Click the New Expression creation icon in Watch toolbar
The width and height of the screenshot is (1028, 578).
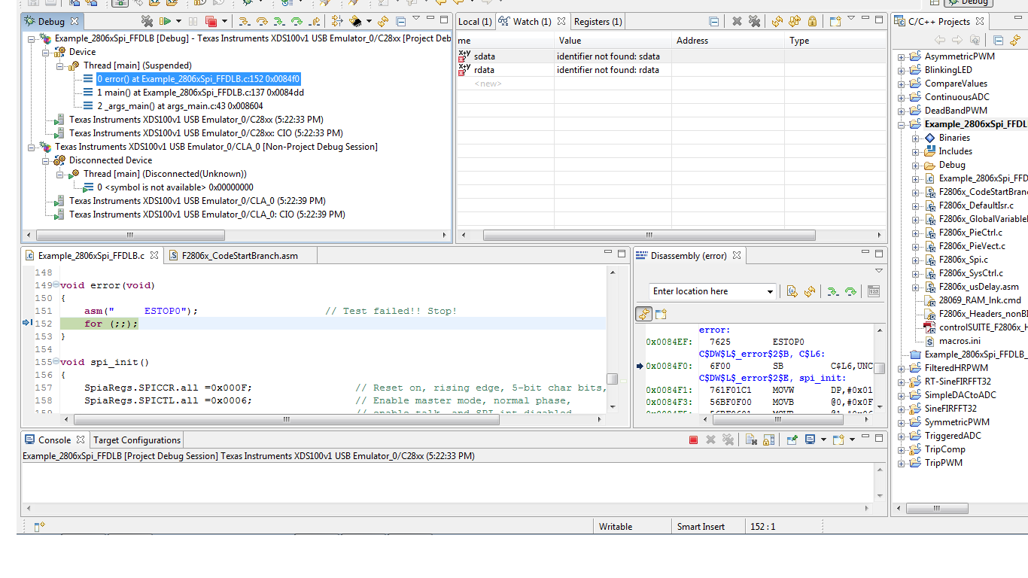[835, 21]
